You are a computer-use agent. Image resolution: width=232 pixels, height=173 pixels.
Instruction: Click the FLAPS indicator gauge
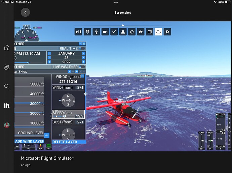pos(201,141)
